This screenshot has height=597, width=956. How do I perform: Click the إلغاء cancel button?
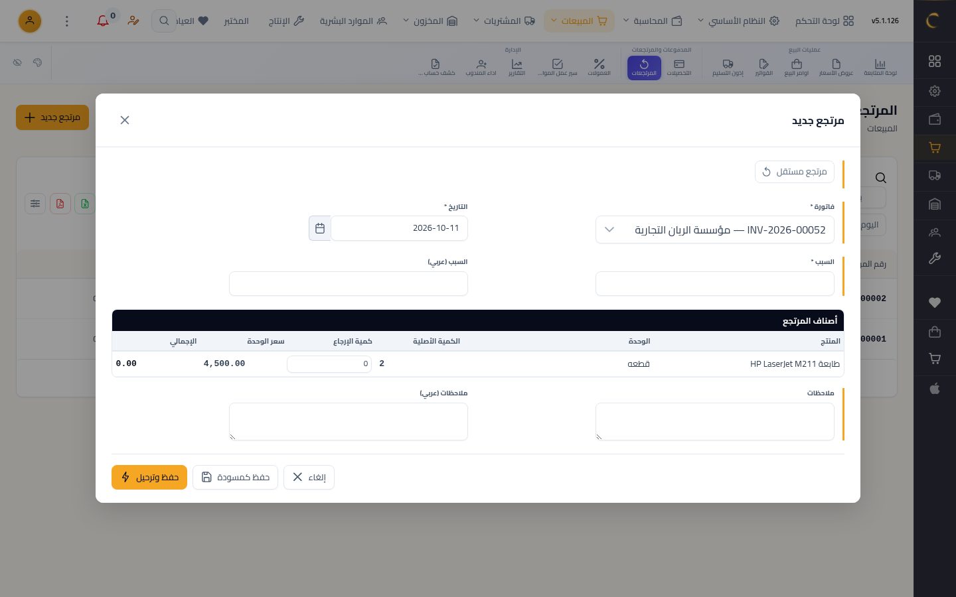click(x=309, y=477)
